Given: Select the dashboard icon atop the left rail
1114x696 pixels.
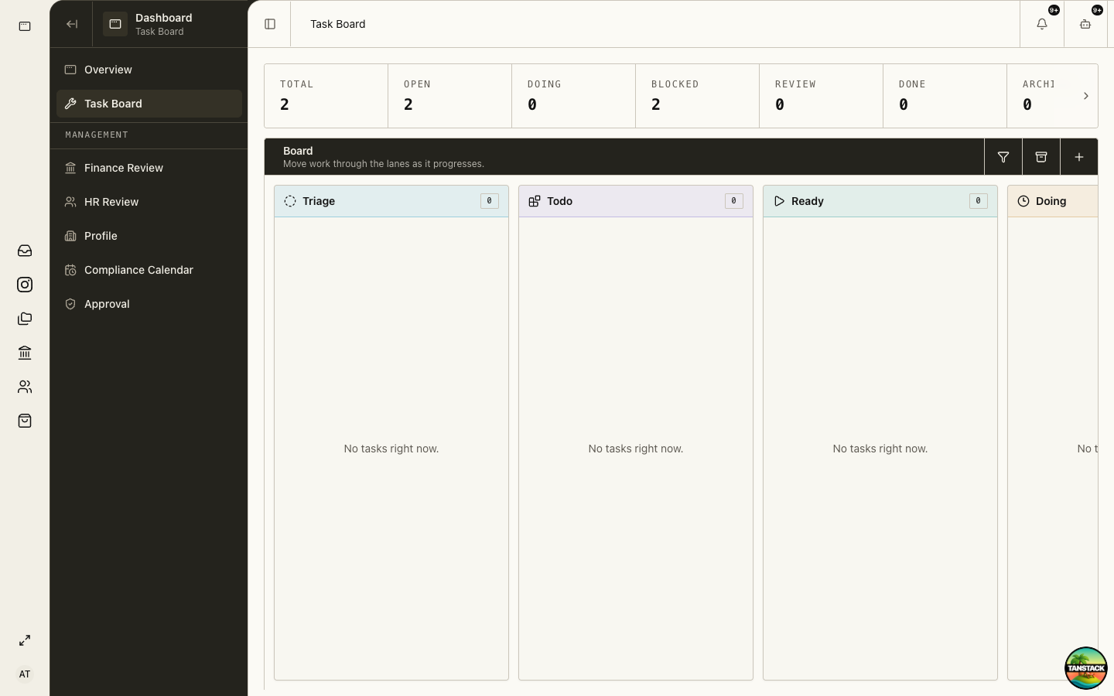Looking at the screenshot, I should point(25,26).
